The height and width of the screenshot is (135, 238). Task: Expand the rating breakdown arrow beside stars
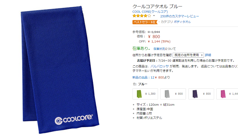click(x=154, y=16)
